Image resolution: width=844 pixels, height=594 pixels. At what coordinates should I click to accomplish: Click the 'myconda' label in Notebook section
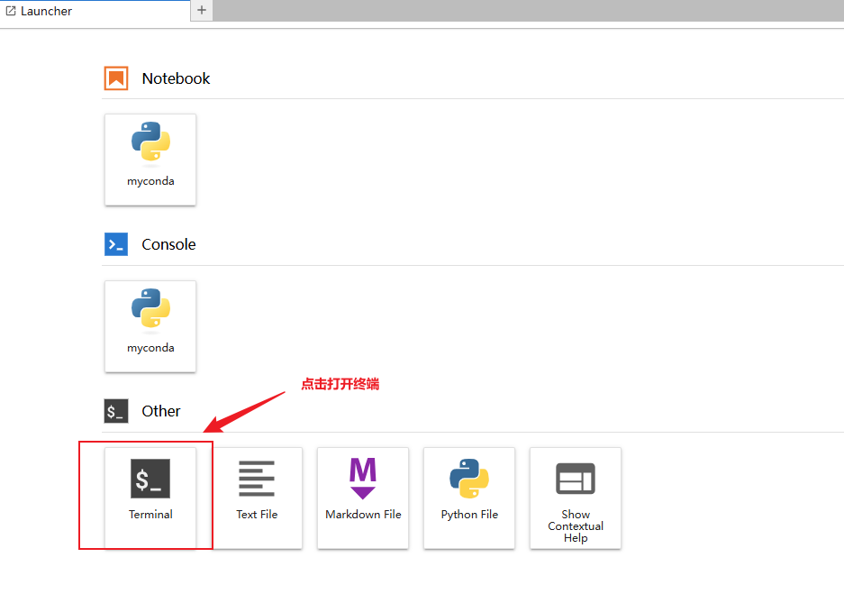click(x=150, y=181)
